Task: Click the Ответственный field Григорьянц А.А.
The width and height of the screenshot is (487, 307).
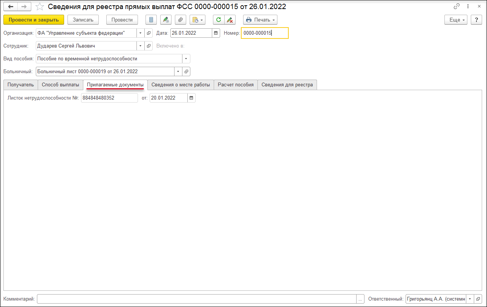Action: (436, 299)
